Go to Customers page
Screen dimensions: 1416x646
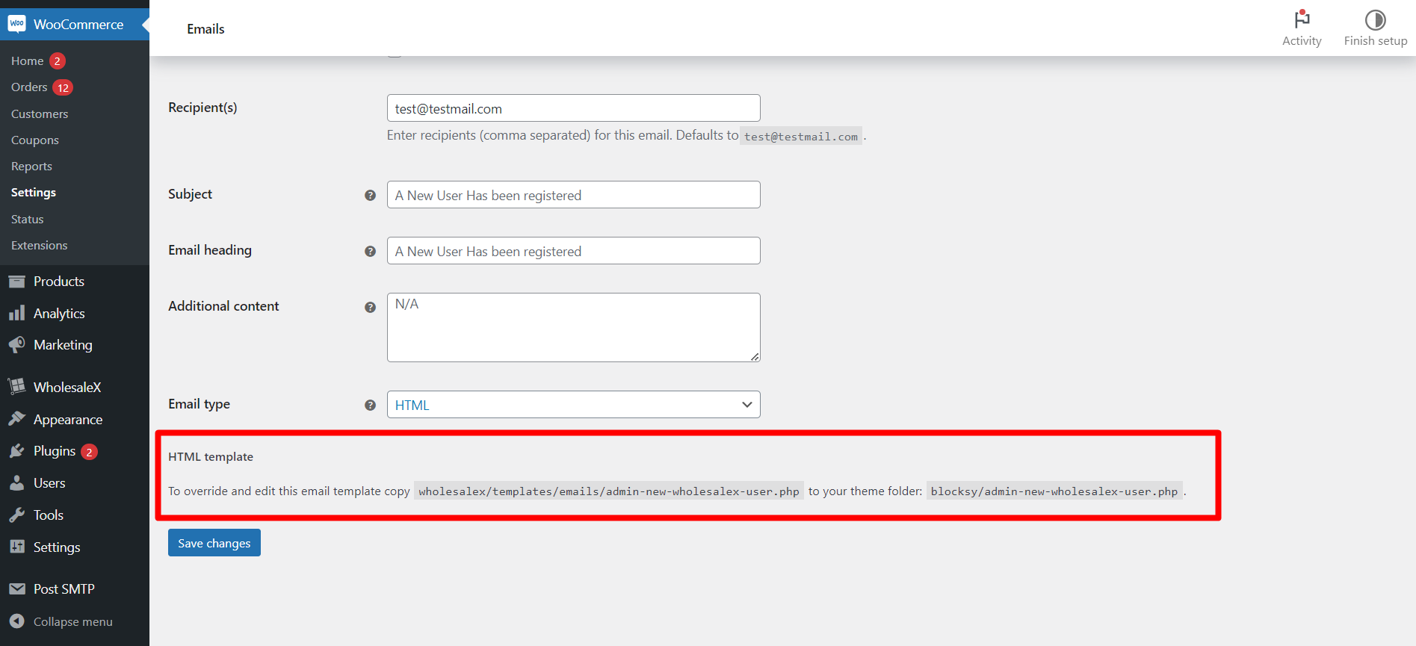tap(40, 114)
